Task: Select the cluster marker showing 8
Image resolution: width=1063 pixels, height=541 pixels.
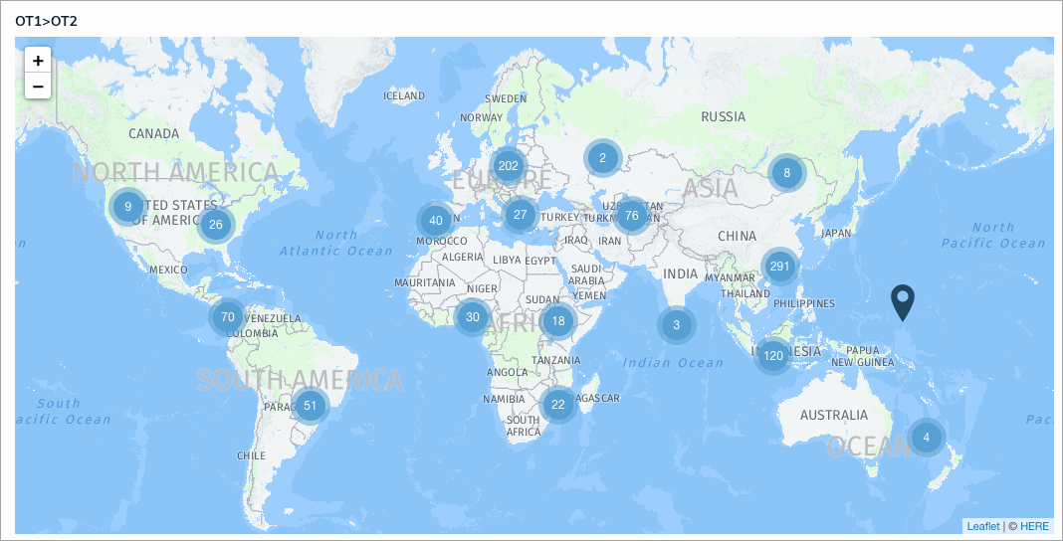Action: point(787,173)
